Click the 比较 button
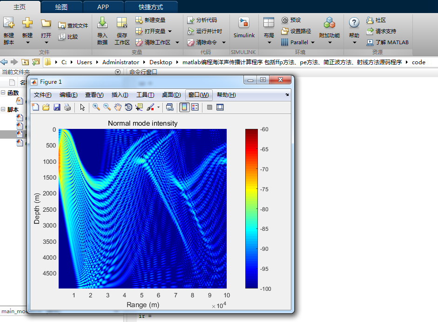This screenshot has height=322, width=438. [68, 37]
